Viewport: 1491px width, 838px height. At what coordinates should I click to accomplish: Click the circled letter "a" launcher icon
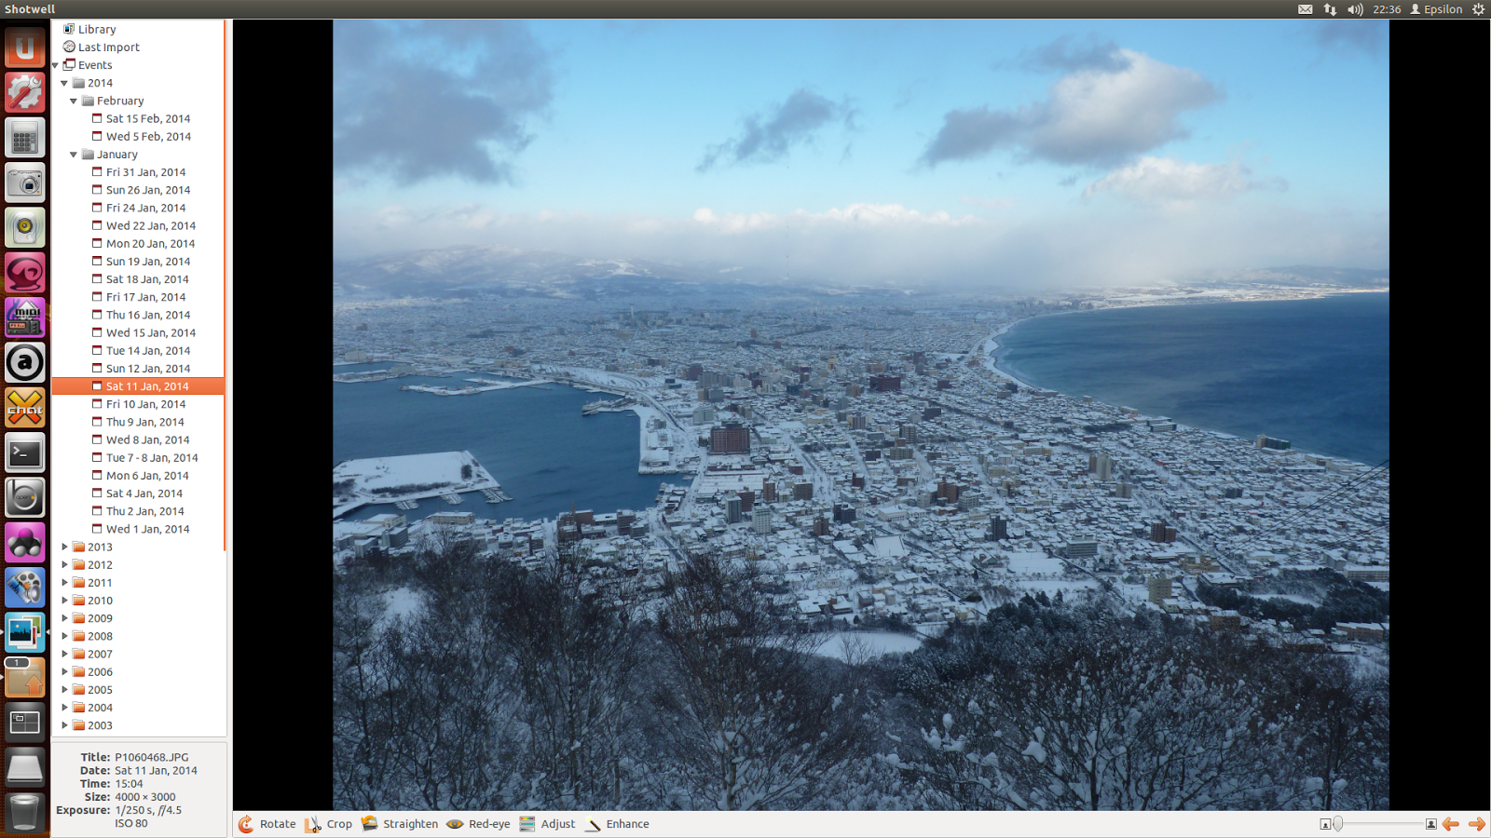point(25,363)
